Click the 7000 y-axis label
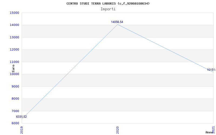216x135 pixels. click(15, 111)
